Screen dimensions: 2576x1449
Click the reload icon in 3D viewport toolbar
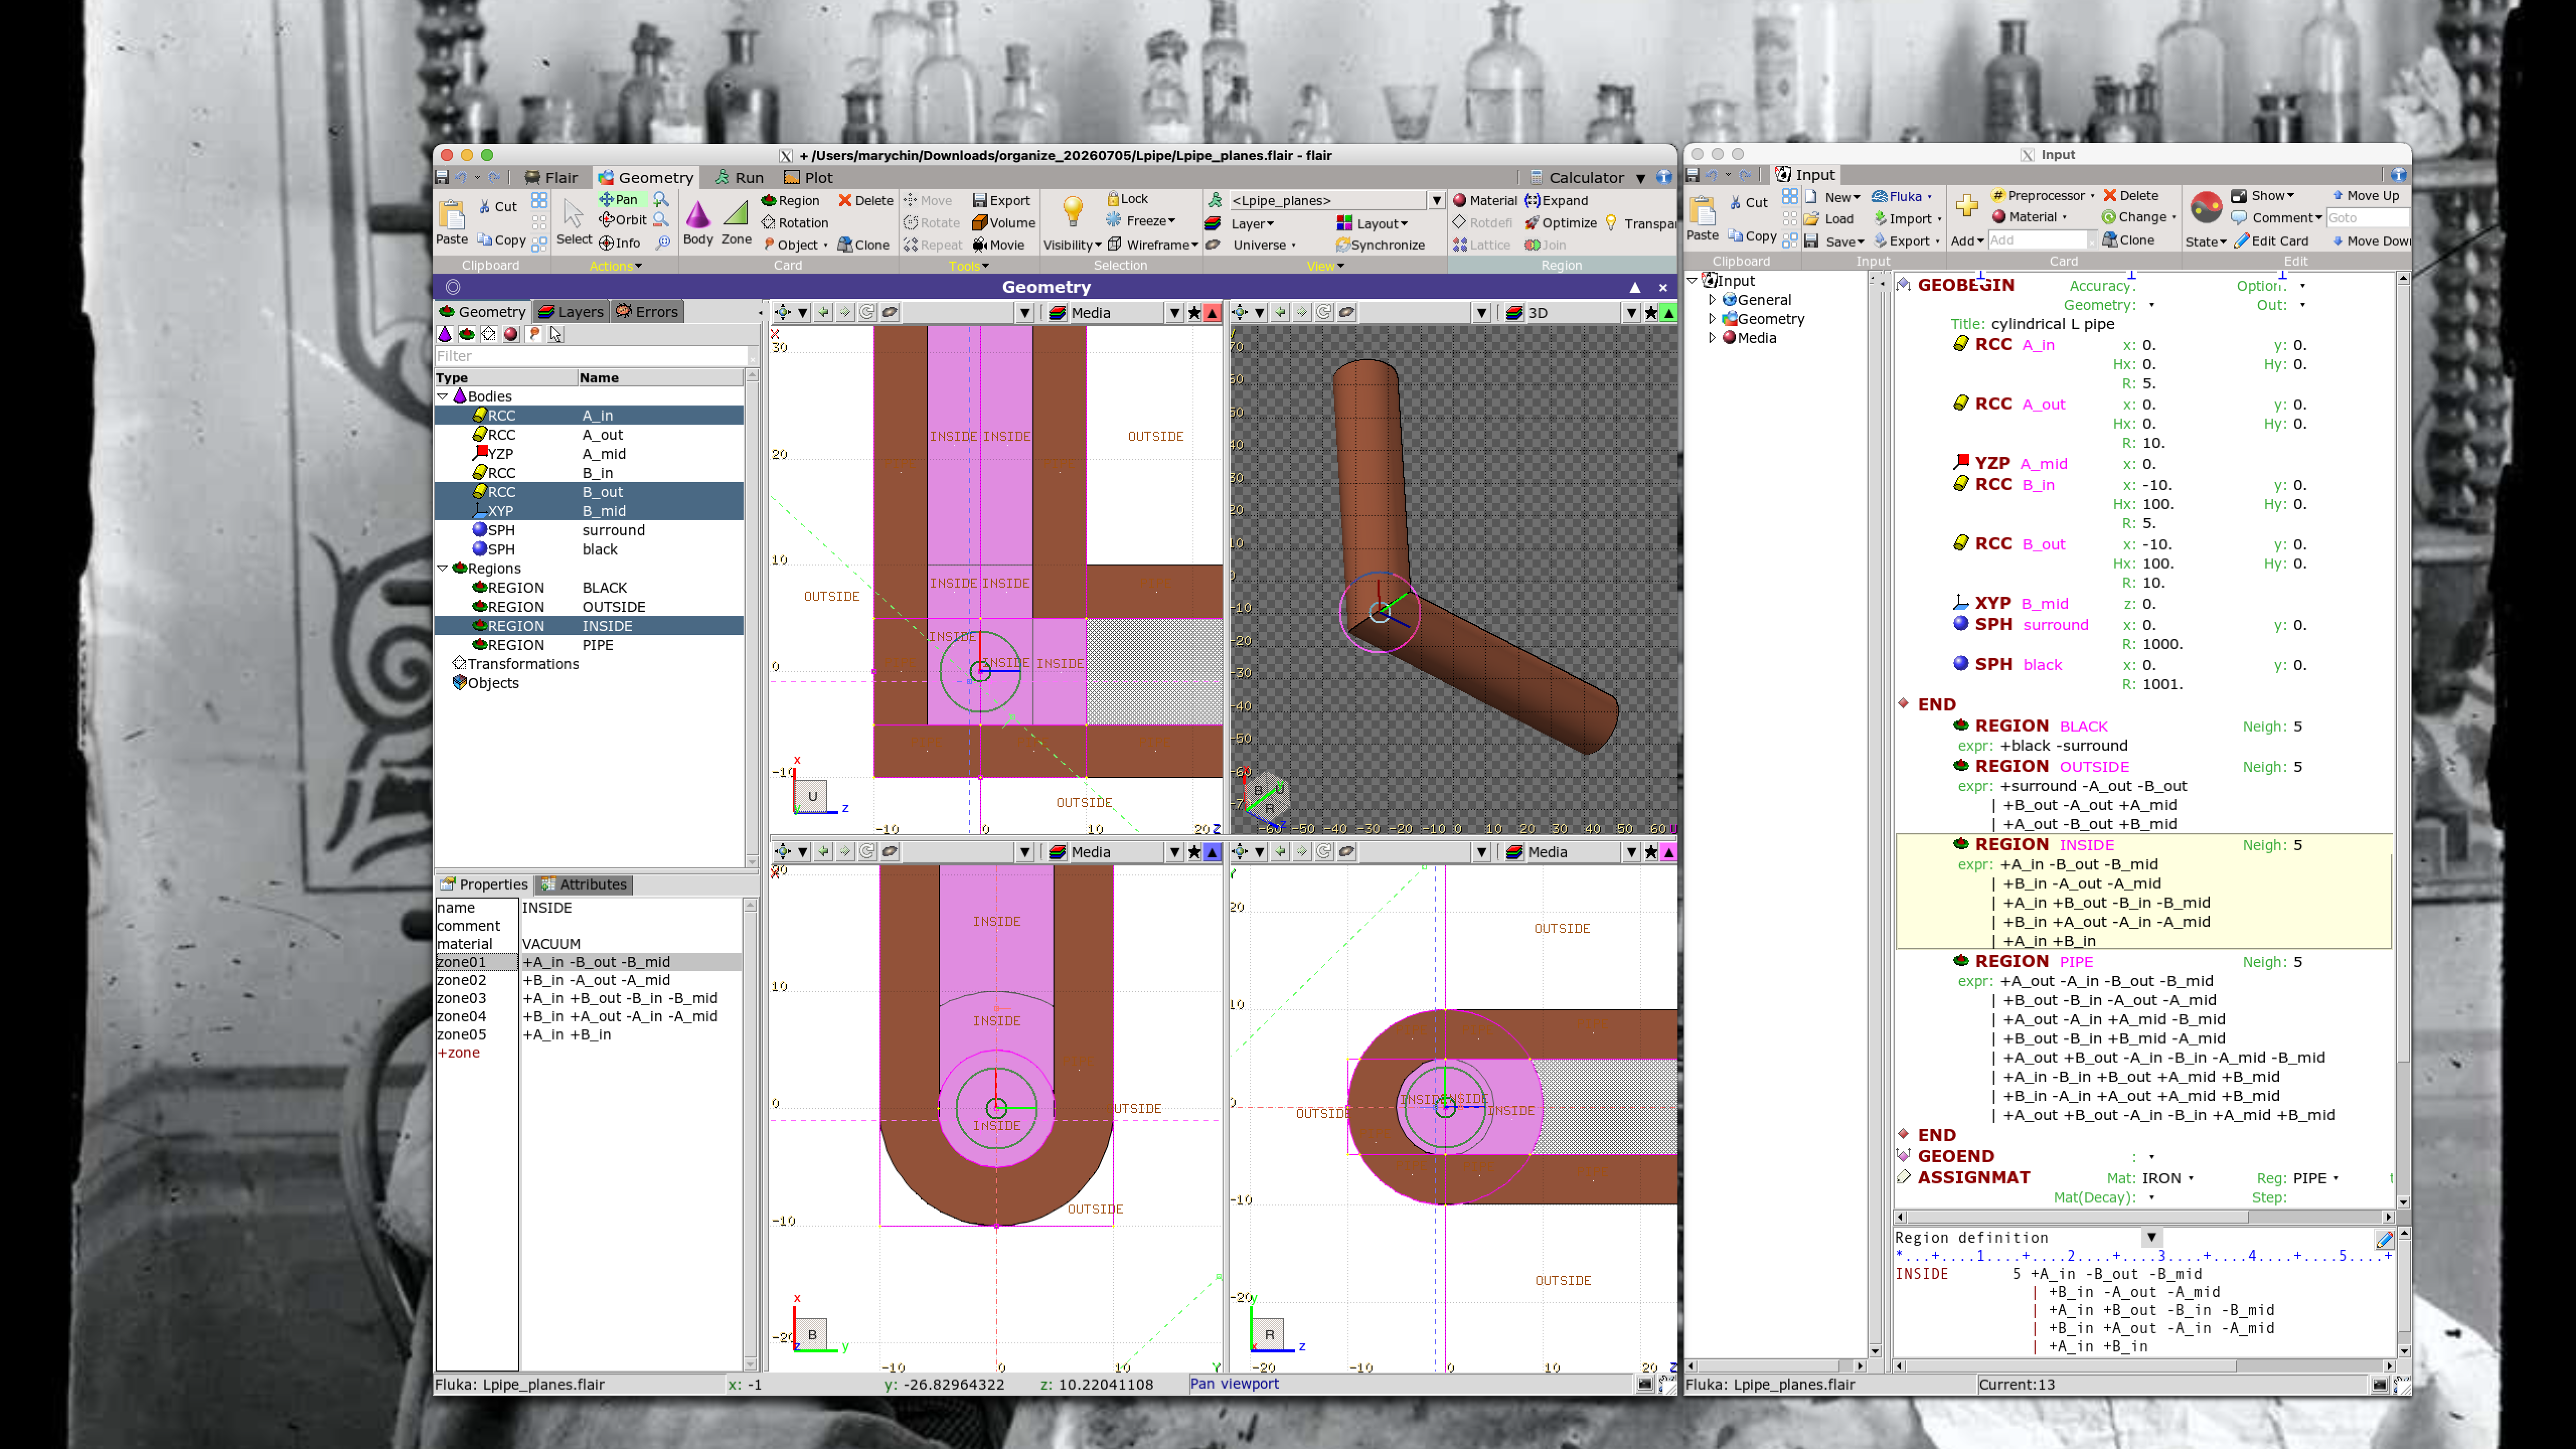pos(1323,313)
